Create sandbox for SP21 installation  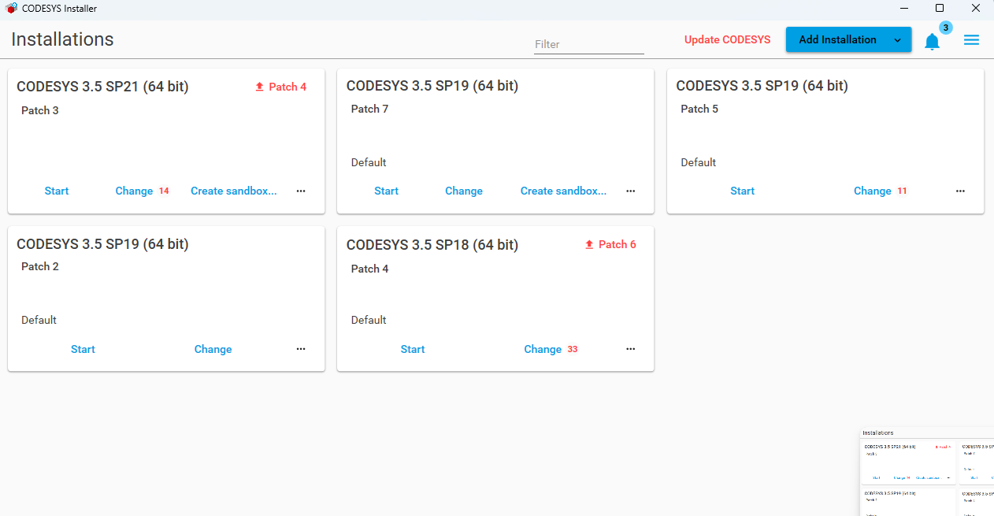tap(234, 191)
